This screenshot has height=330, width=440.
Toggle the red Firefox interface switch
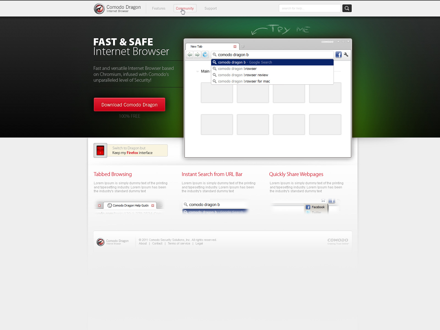click(100, 150)
